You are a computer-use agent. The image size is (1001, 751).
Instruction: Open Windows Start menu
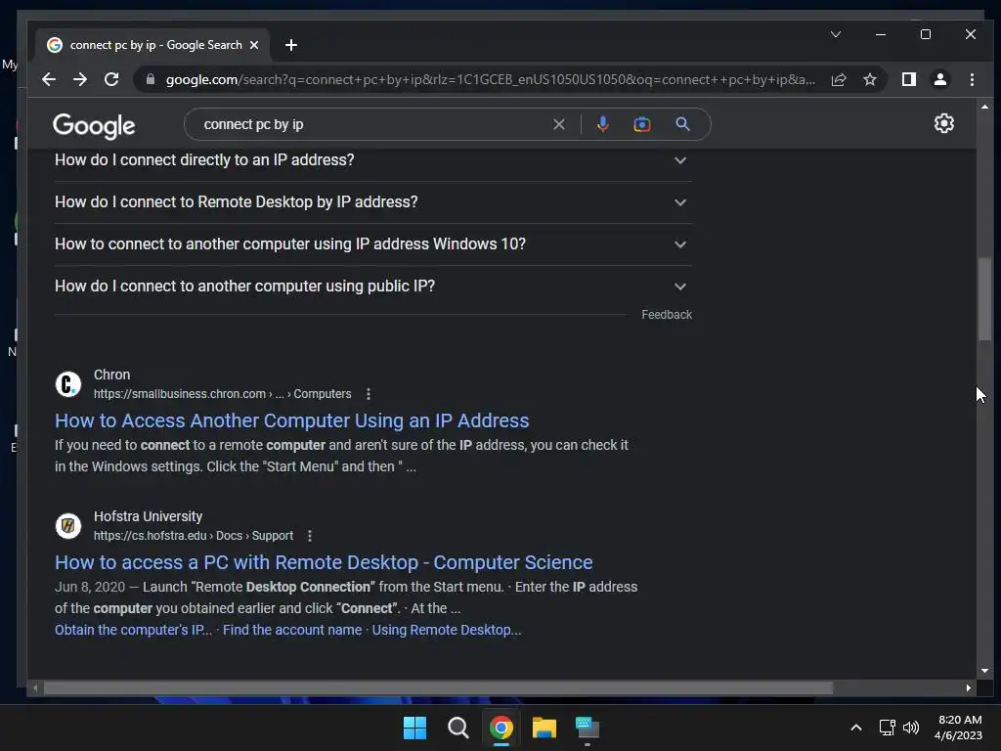tap(414, 728)
